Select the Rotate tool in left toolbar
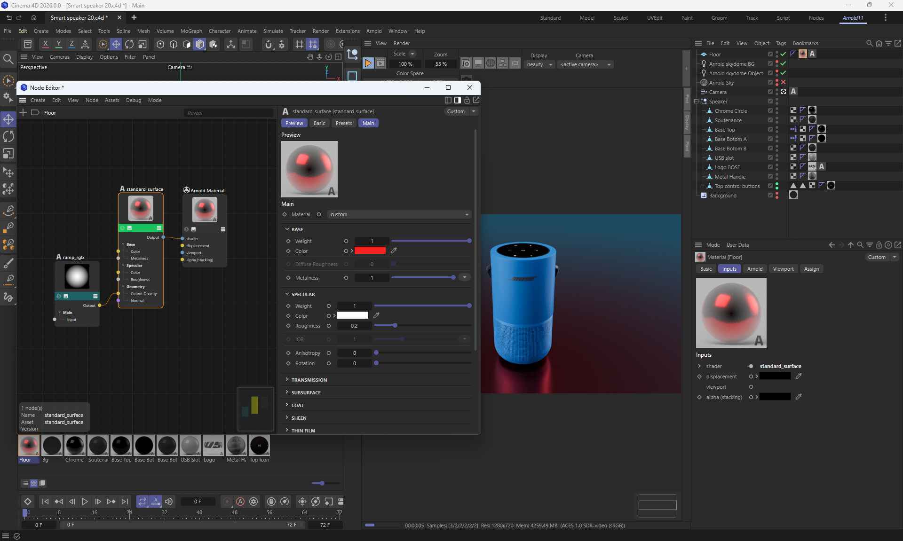Screen dimensions: 903x541 click(x=8, y=136)
